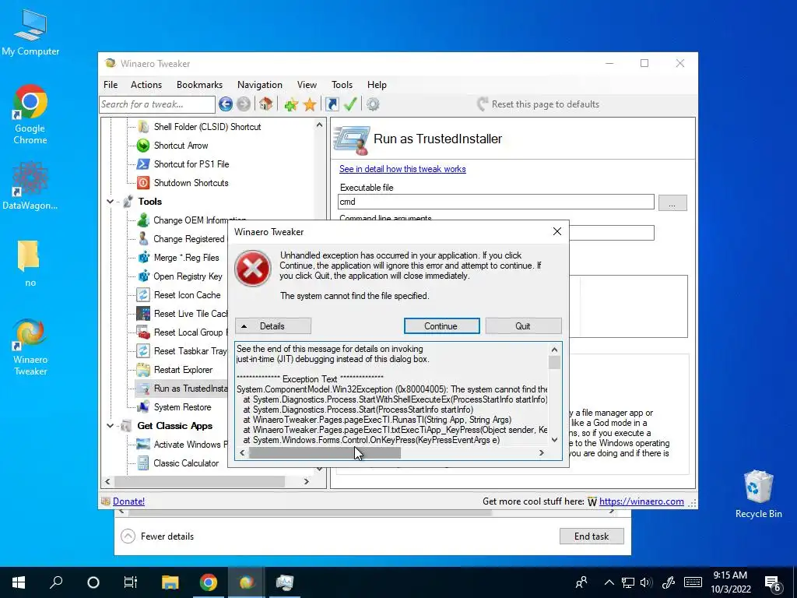Click the greyed Forward navigation arrow
Viewport: 797px width, 598px height.
pos(244,104)
